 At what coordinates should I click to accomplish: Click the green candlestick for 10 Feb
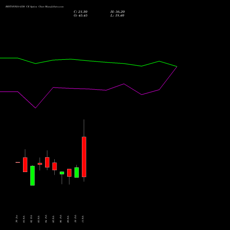tap(77, 172)
